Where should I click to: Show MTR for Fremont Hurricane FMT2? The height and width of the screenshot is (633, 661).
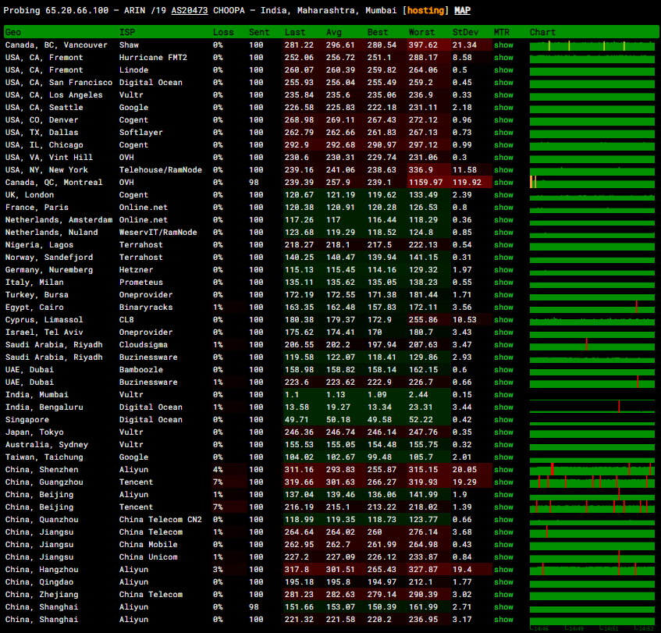(503, 58)
